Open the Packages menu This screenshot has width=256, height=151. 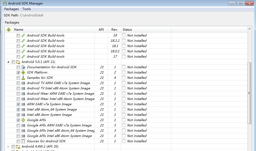point(11,9)
